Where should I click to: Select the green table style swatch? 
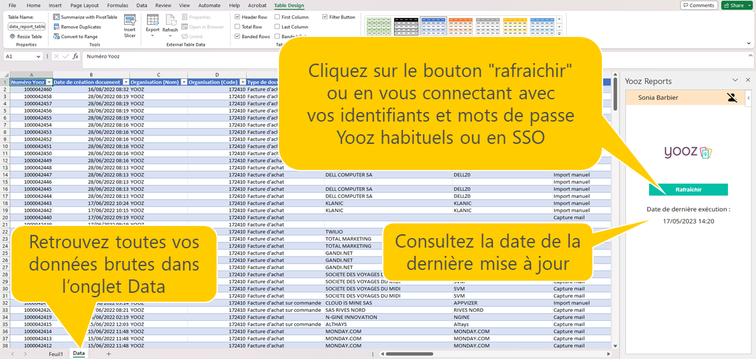(x=378, y=27)
